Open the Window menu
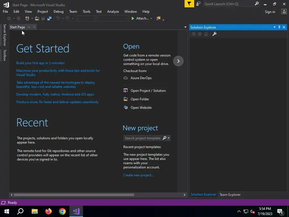The image size is (289, 217). click(x=131, y=11)
